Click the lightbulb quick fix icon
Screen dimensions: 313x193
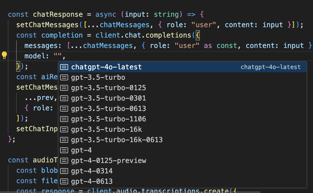pos(4,55)
